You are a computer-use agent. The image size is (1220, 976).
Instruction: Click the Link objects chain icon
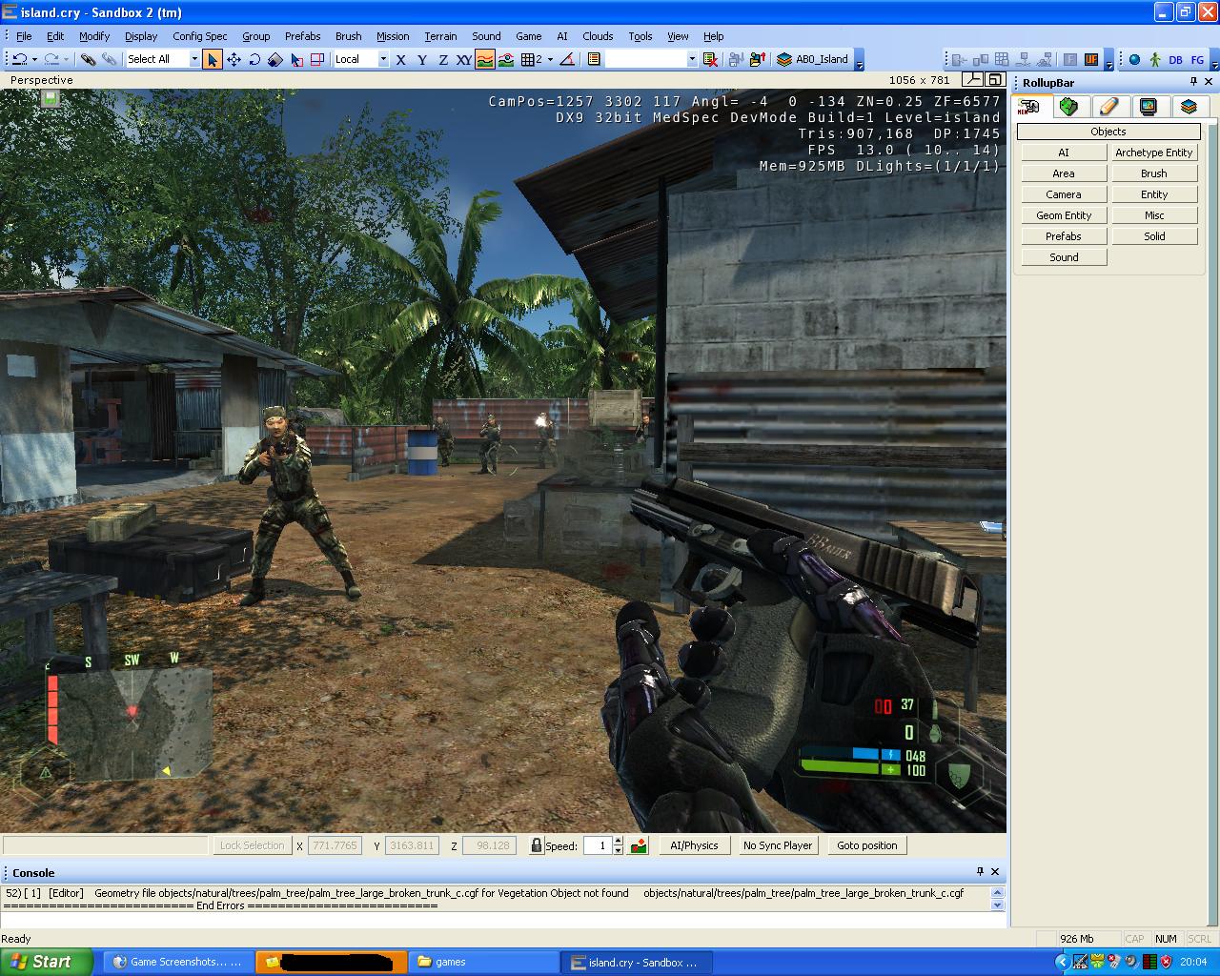[88, 59]
